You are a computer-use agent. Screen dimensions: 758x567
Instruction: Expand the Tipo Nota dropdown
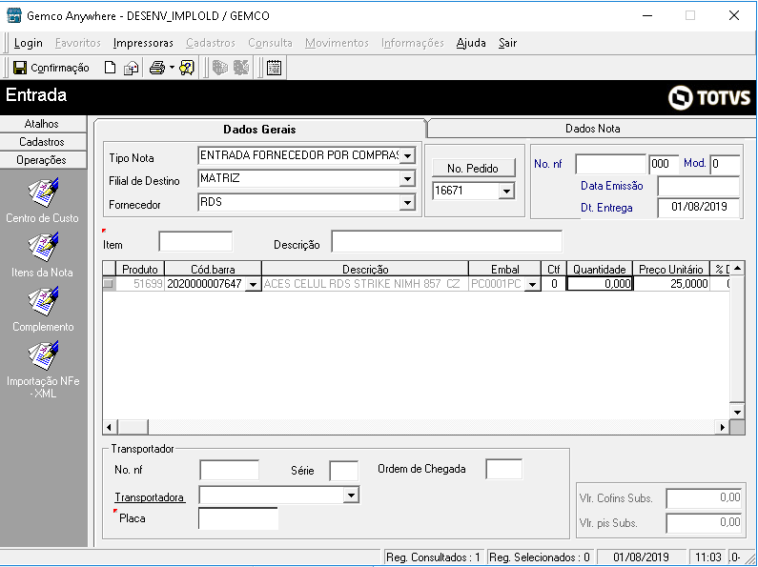[x=407, y=156]
